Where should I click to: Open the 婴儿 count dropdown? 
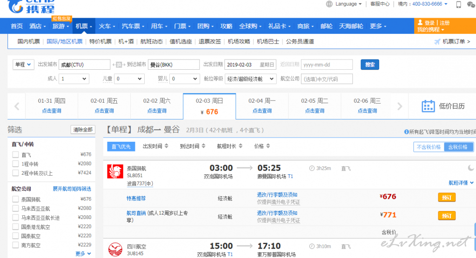tap(185, 79)
